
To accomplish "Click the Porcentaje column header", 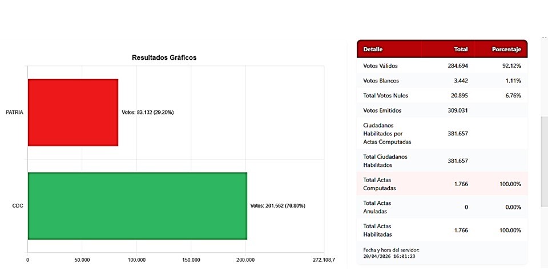I will (x=506, y=50).
